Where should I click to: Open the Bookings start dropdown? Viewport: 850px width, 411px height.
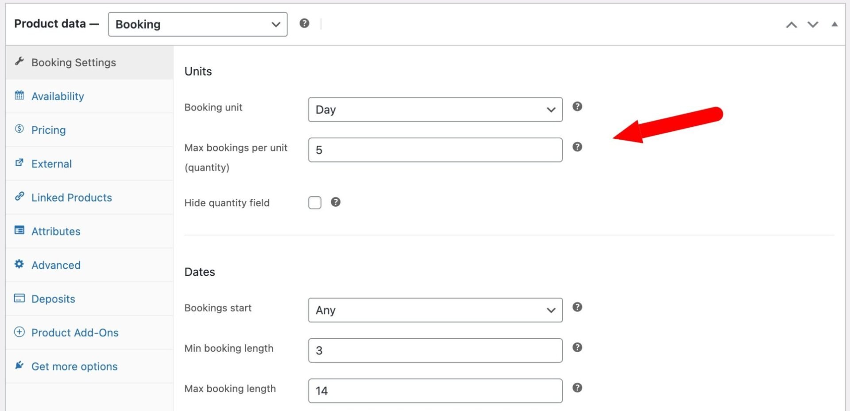click(435, 310)
